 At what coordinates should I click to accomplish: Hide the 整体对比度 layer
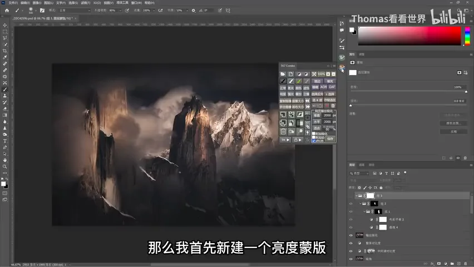coord(351,243)
